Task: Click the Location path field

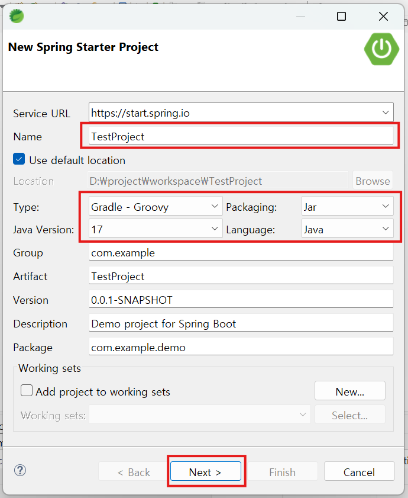Action: click(218, 181)
